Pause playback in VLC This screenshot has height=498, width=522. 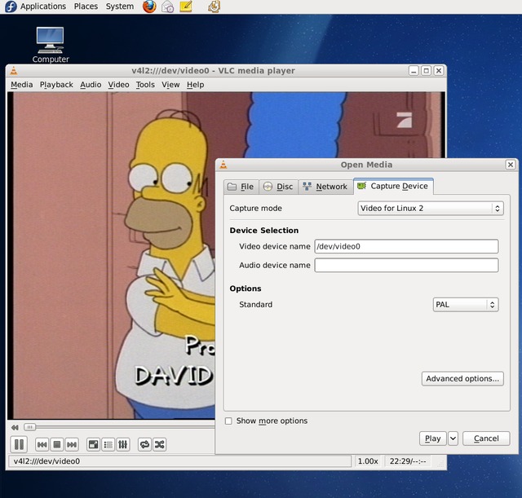(19, 444)
